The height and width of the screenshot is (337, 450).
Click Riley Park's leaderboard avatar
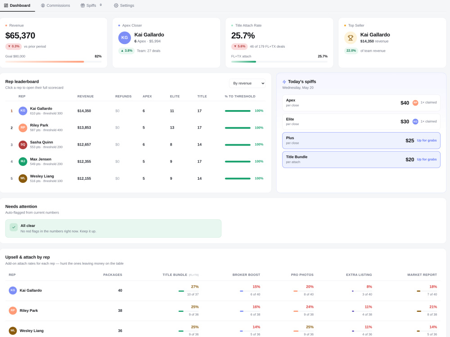[x=22, y=128]
